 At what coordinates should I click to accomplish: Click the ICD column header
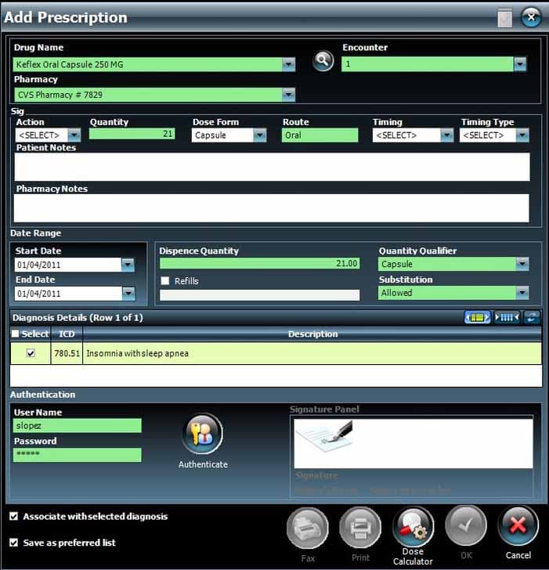pos(67,334)
